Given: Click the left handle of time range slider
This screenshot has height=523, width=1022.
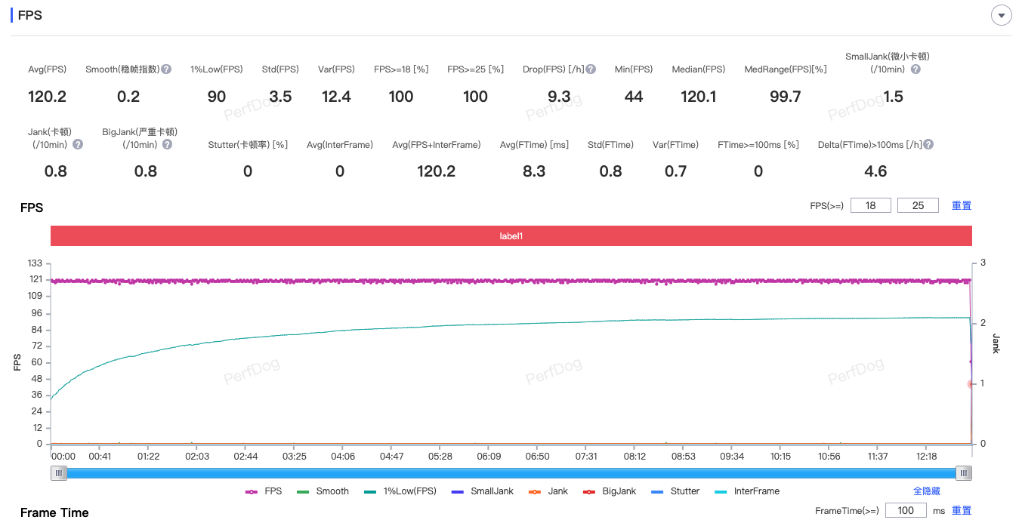Looking at the screenshot, I should (59, 473).
